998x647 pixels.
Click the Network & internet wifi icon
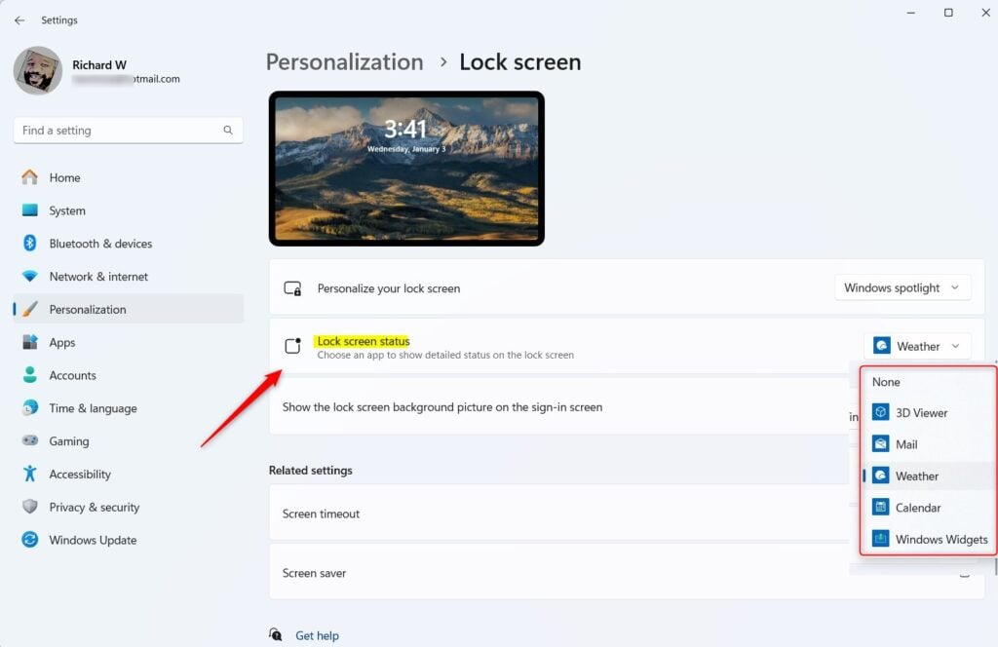coord(30,276)
